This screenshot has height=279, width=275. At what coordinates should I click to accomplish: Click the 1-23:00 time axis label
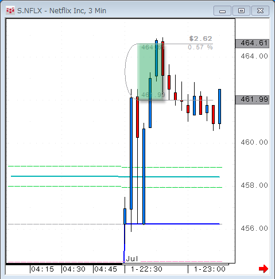[210, 269]
